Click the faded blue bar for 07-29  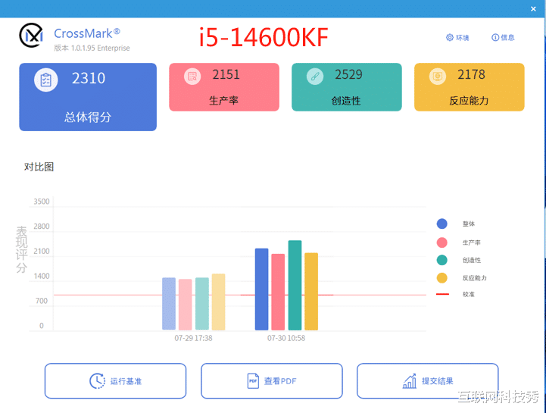click(x=169, y=304)
